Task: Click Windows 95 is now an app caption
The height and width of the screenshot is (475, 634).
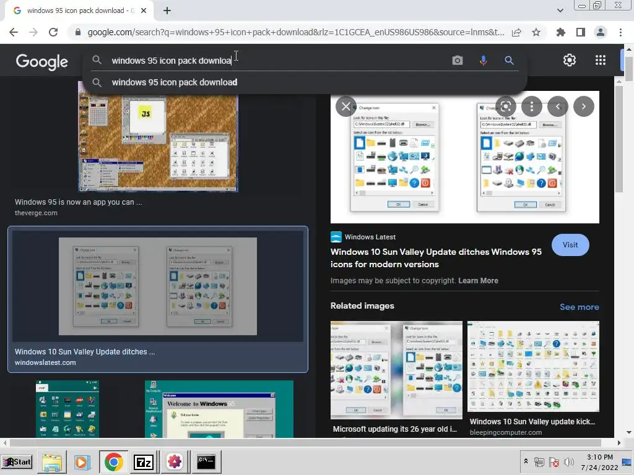Action: point(79,202)
